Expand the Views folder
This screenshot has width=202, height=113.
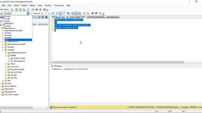[6, 64]
